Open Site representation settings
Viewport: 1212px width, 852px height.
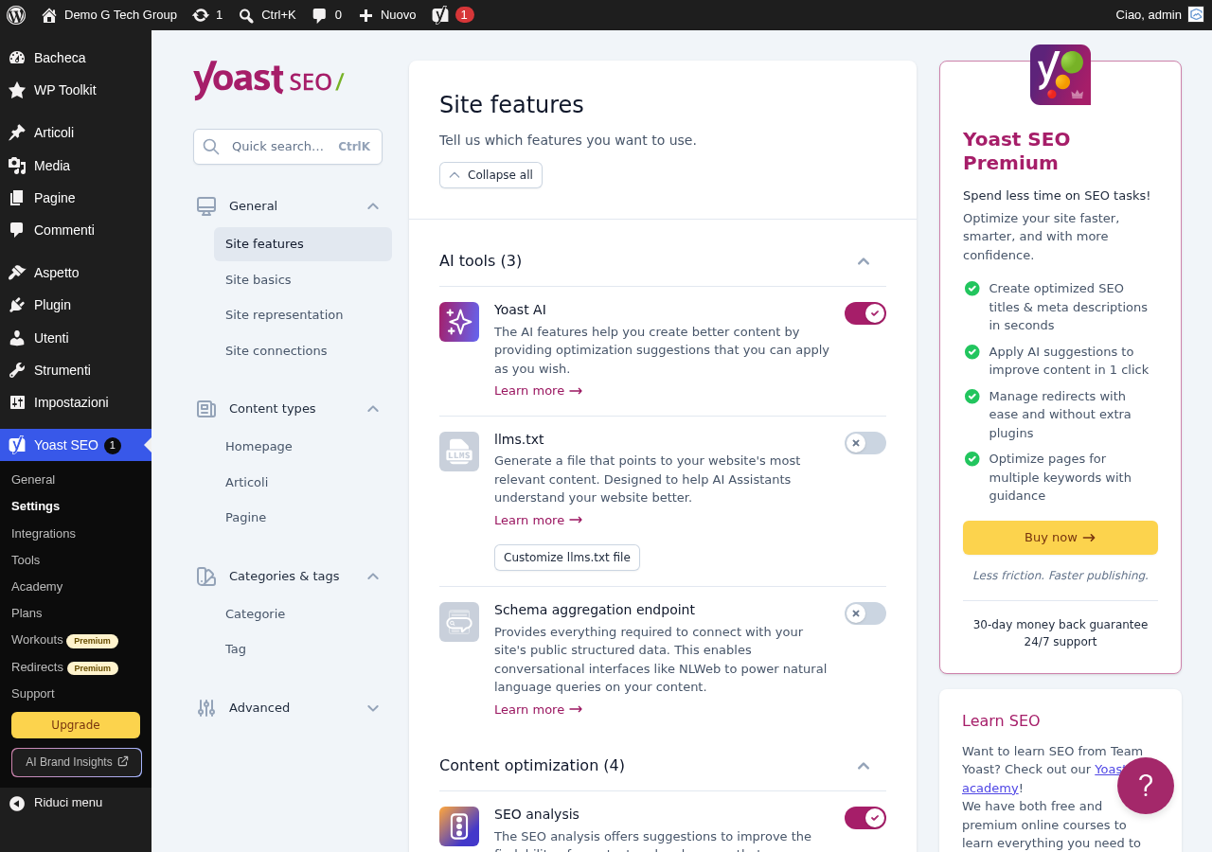pyautogui.click(x=303, y=315)
